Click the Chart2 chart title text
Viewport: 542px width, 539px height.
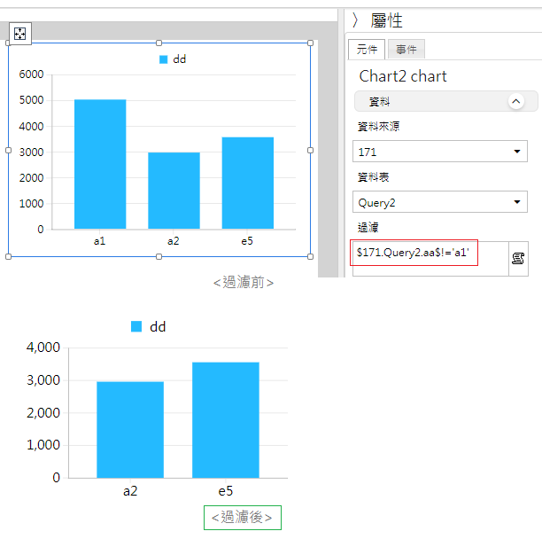coord(403,76)
